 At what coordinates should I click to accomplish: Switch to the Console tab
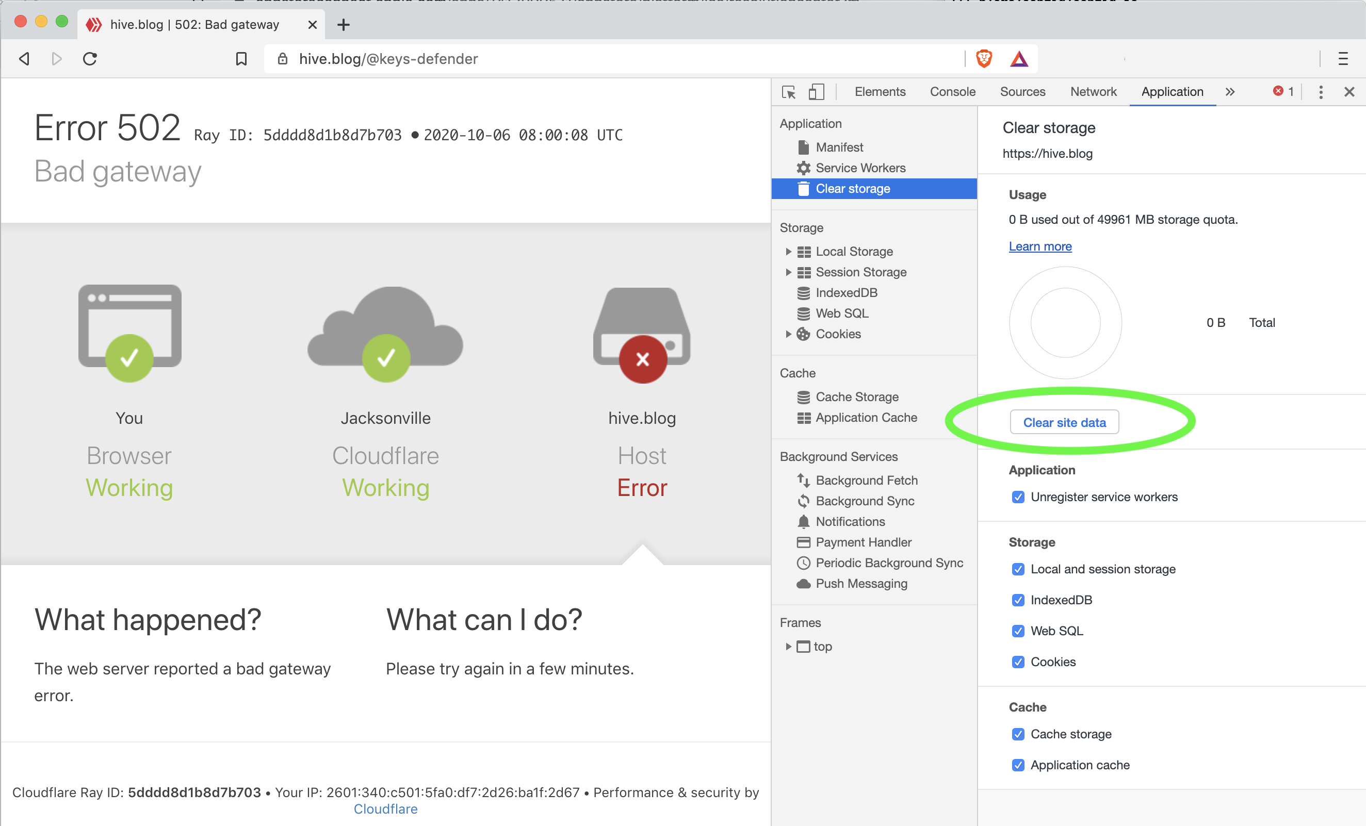coord(952,92)
